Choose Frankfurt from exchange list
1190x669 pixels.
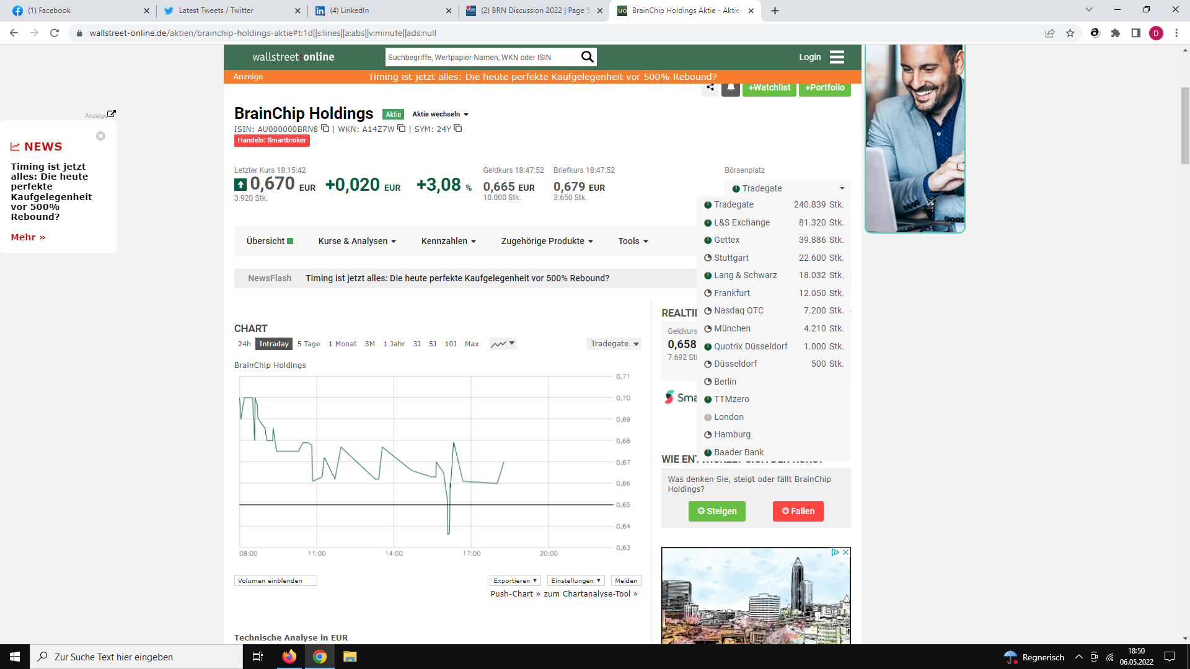tap(773, 293)
